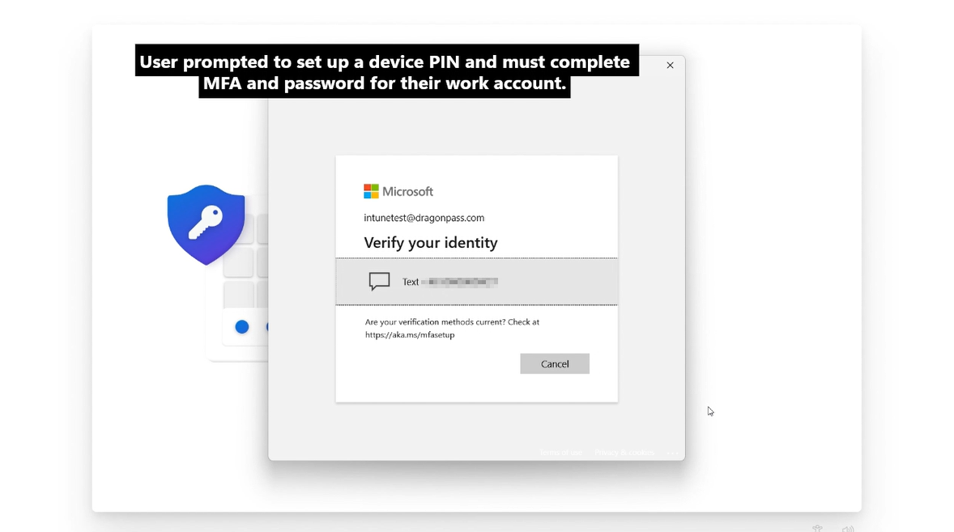Image resolution: width=954 pixels, height=532 pixels.
Task: Cancel the identity verification
Action: pos(554,364)
